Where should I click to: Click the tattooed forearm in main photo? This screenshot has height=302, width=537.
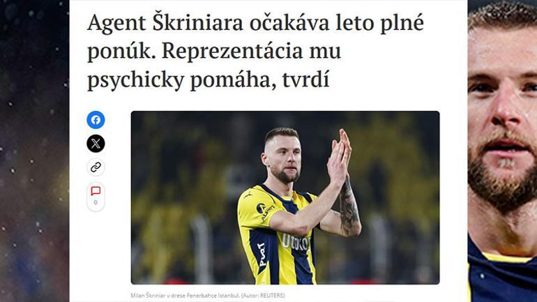point(349,209)
